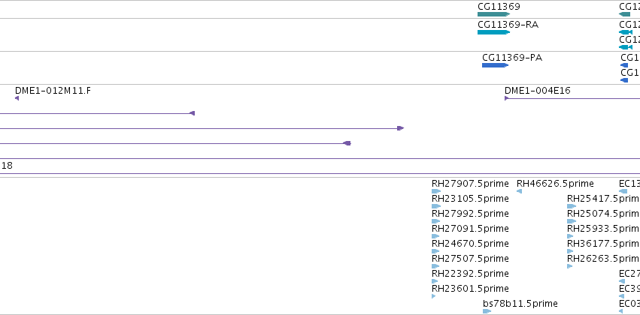Viewport: 640px width, 315px height.
Task: Select the RH36177.5prime arrow glyph
Action: pos(570,251)
